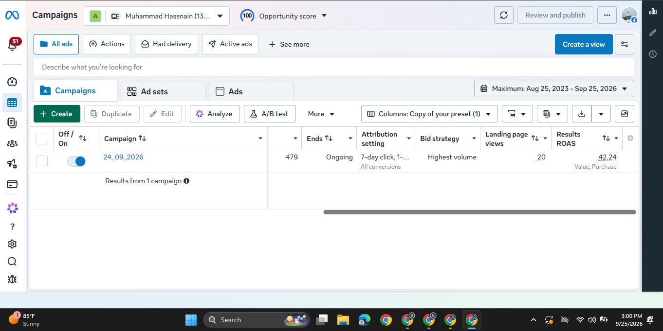Viewport: 663px width, 331px height.
Task: Select the Campaigns tab
Action: click(75, 90)
